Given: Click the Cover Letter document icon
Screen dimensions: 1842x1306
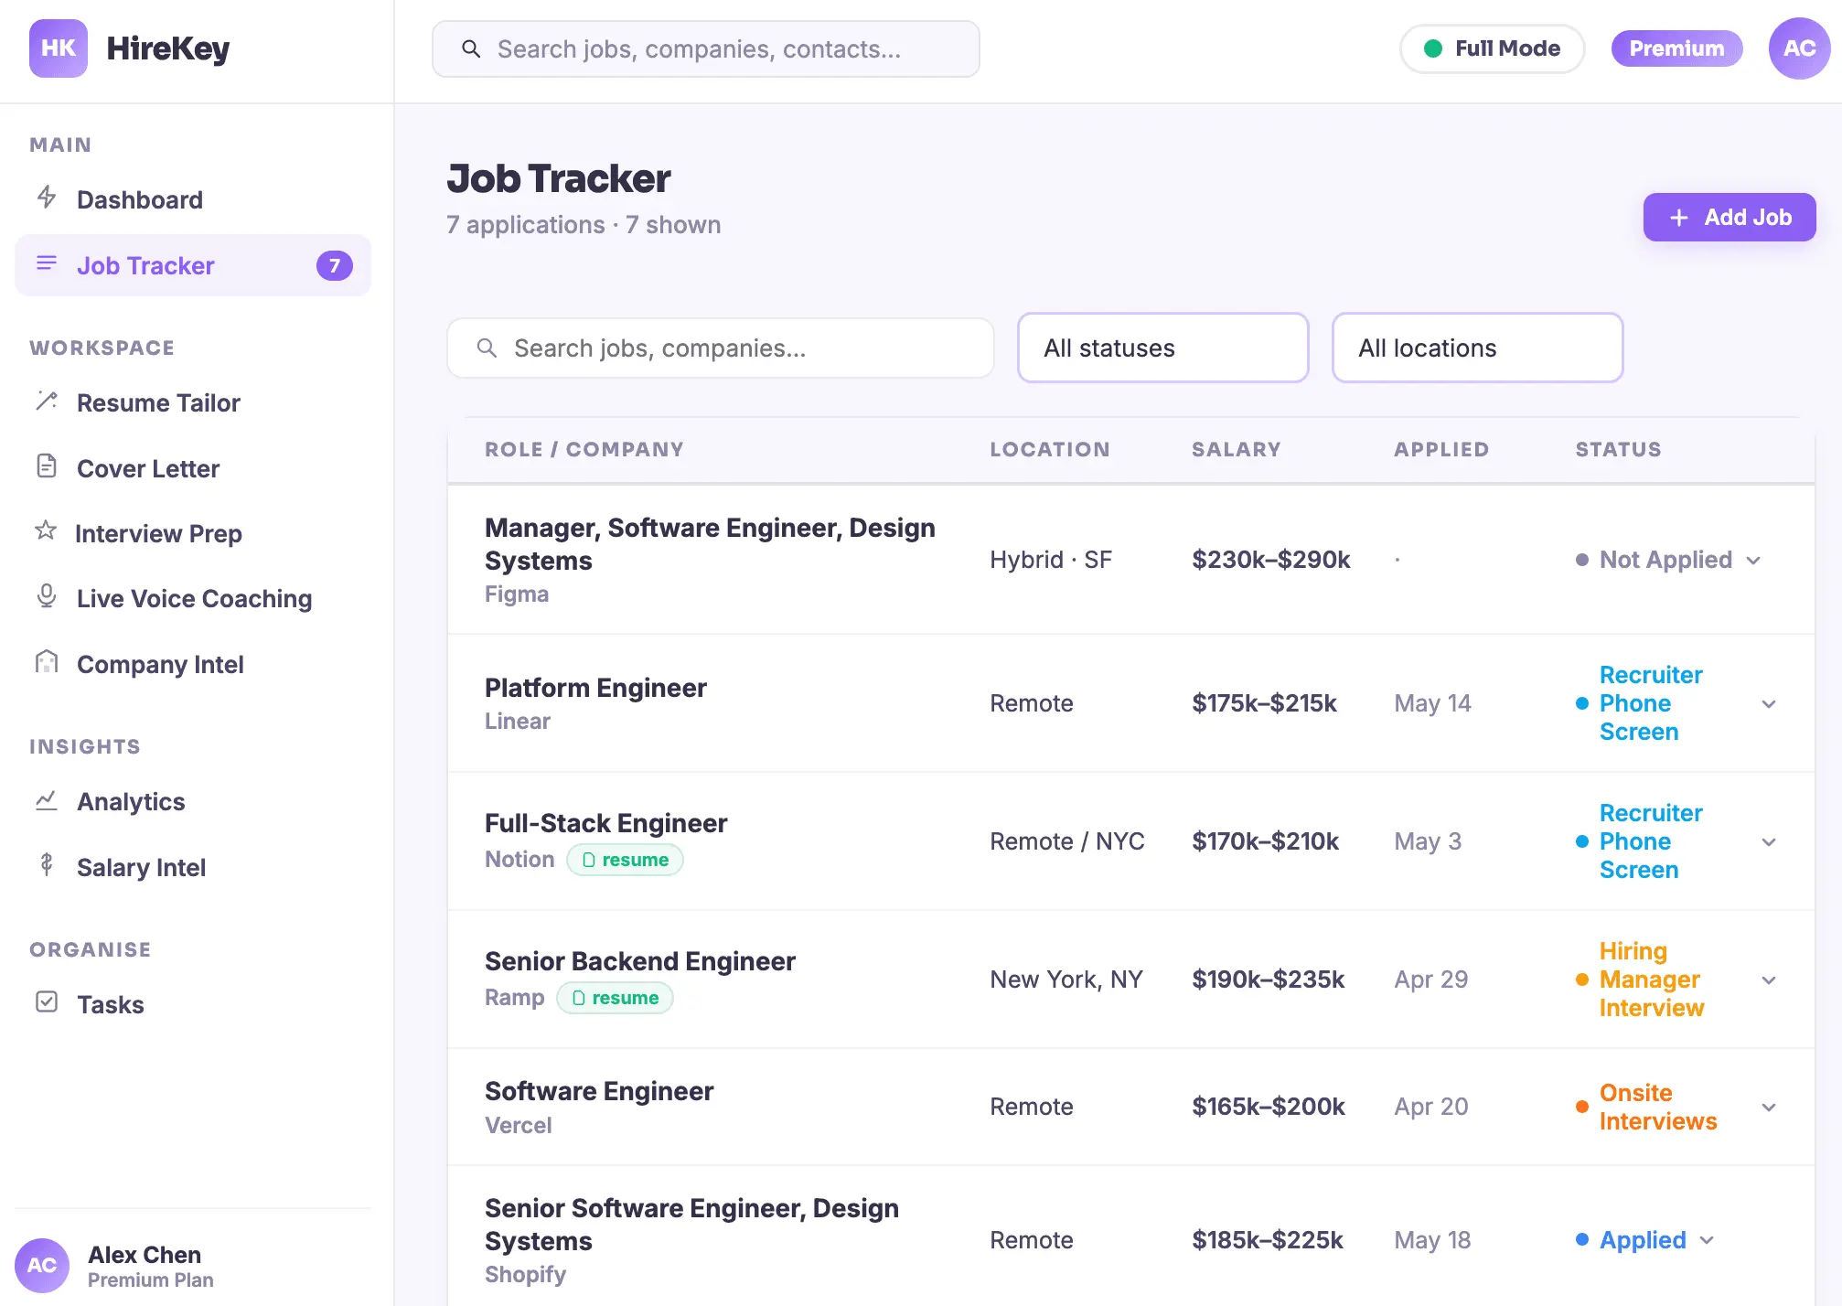Looking at the screenshot, I should point(47,466).
